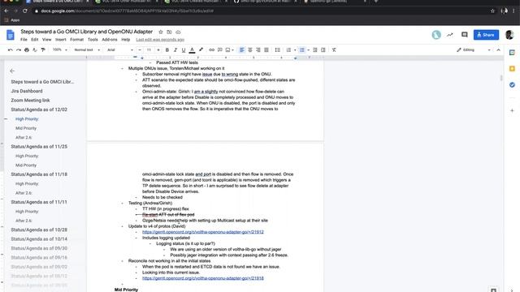Insert a link from toolbar
Image resolution: width=520 pixels, height=292 pixels.
tap(211, 50)
